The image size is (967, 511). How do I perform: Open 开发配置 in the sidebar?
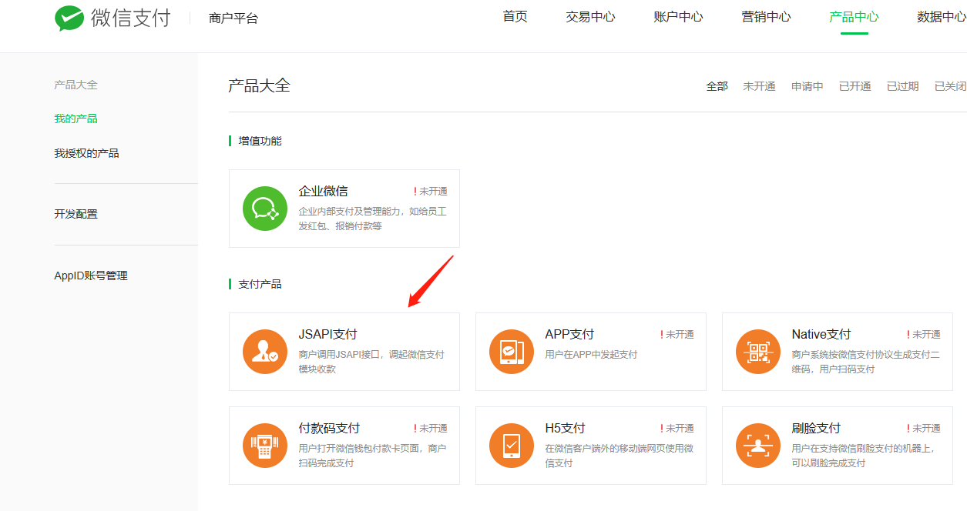(x=76, y=214)
